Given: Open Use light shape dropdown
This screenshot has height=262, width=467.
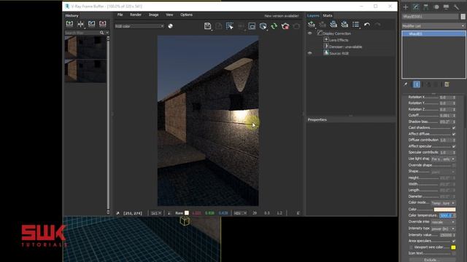Looking at the screenshot, I should [x=443, y=159].
